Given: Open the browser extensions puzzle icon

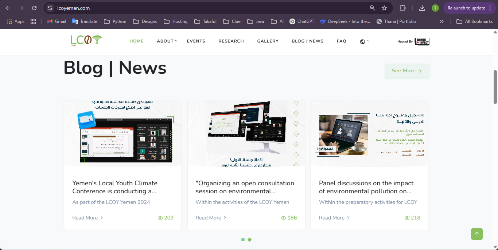Looking at the screenshot, I should pyautogui.click(x=402, y=8).
